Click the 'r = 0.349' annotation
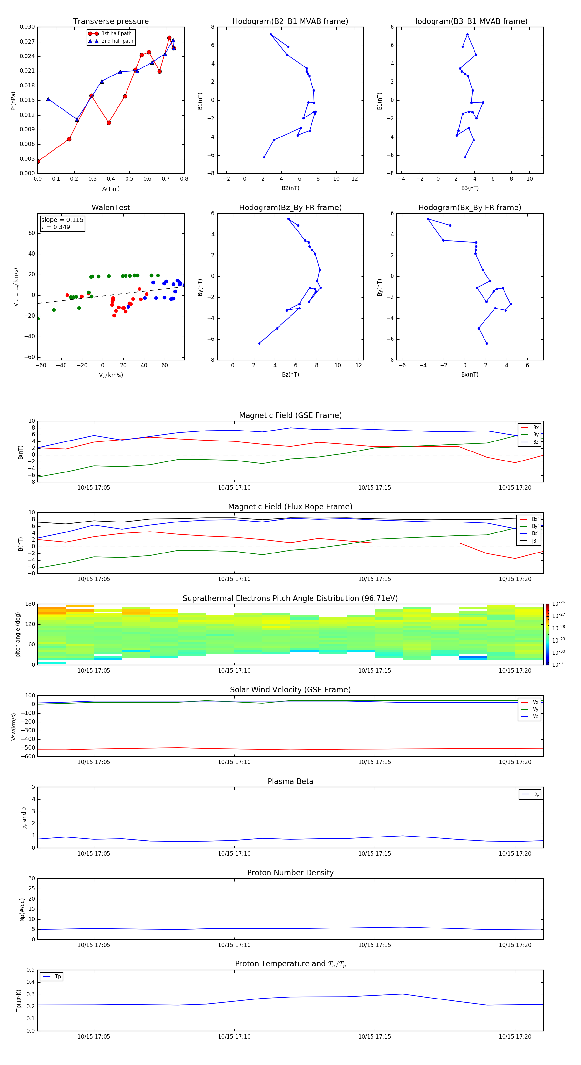The height and width of the screenshot is (1065, 581). (56, 227)
